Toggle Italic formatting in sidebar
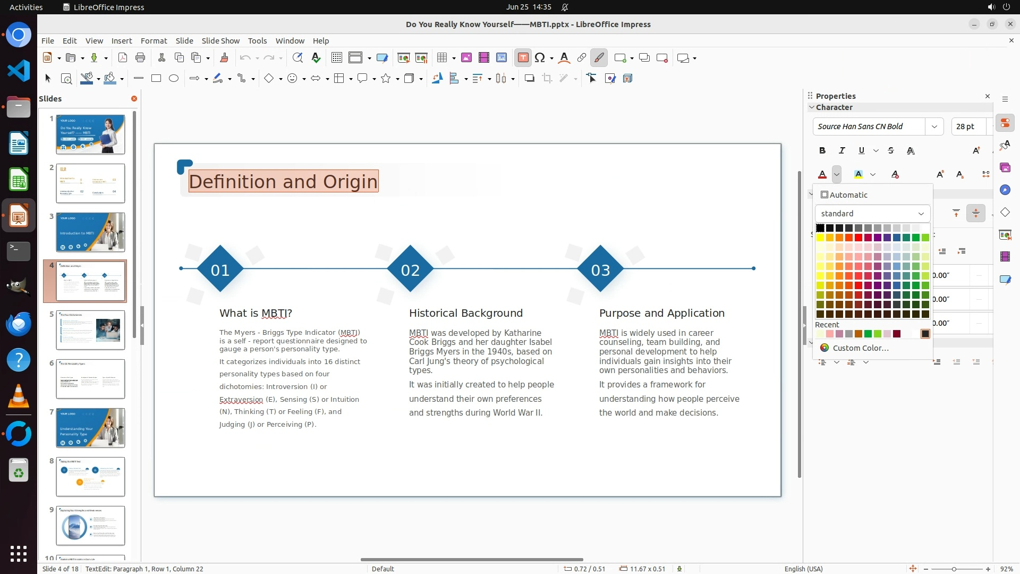The image size is (1020, 574). 841,151
